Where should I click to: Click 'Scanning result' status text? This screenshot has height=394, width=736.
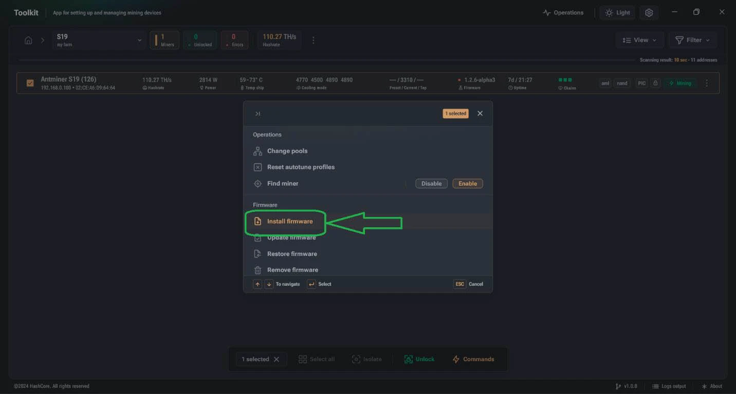point(678,60)
